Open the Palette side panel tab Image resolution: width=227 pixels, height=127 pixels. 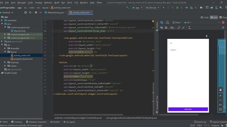tap(157, 26)
